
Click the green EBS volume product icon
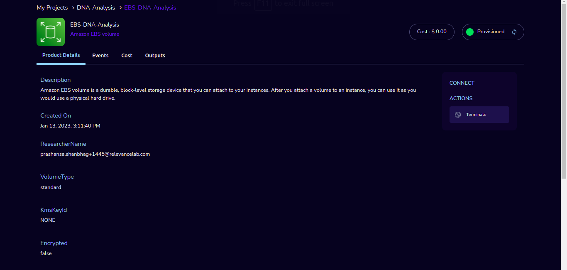coord(51,32)
